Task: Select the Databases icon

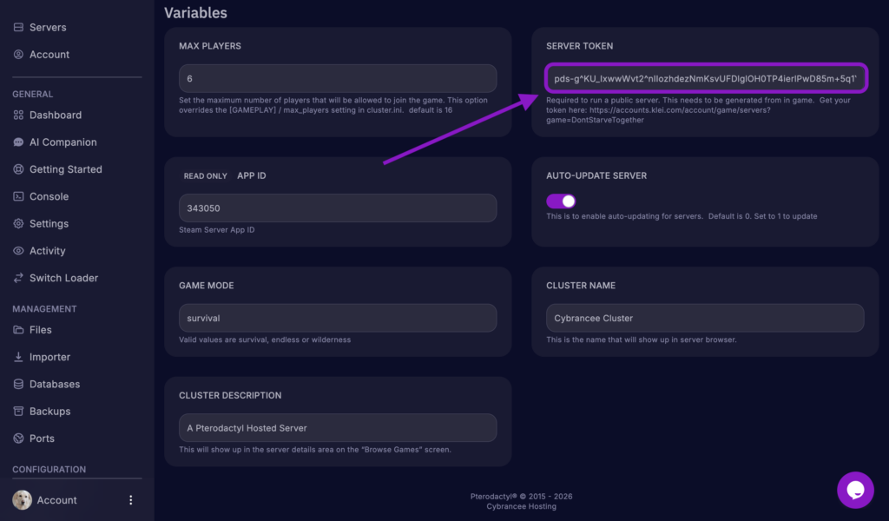Action: (18, 383)
